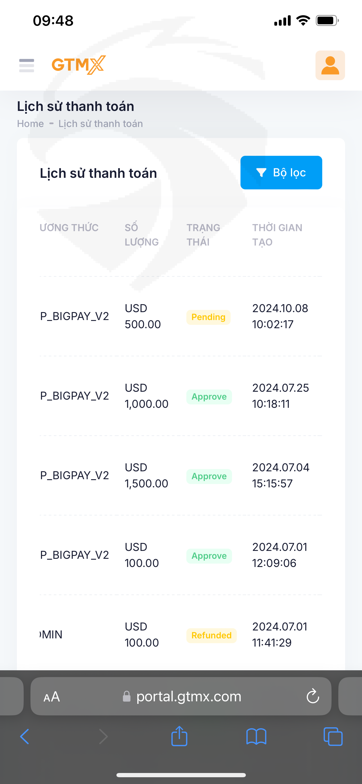The width and height of the screenshot is (362, 784).
Task: Open the user profile avatar
Action: 330,65
